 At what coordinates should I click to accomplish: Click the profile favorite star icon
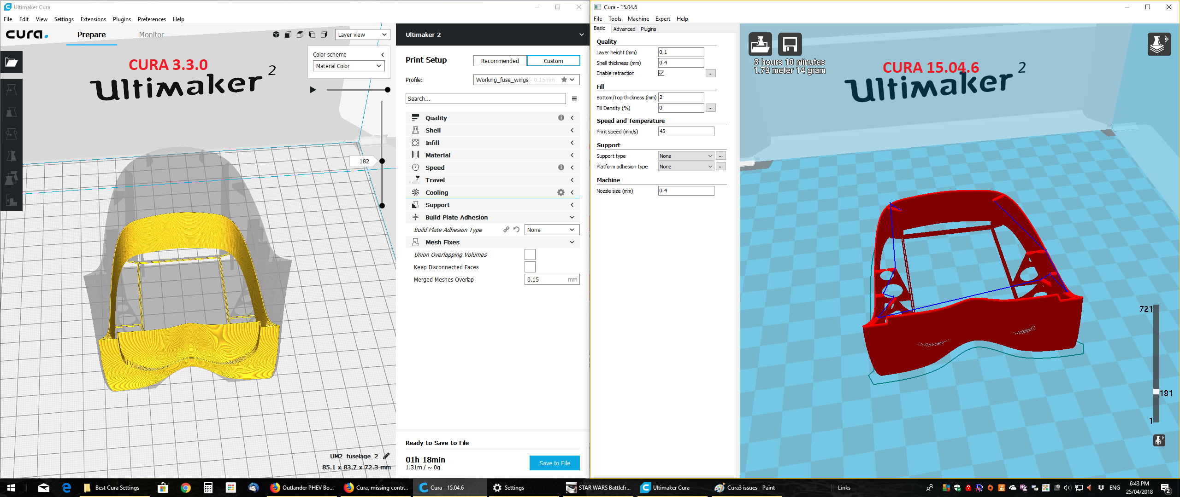pyautogui.click(x=564, y=80)
